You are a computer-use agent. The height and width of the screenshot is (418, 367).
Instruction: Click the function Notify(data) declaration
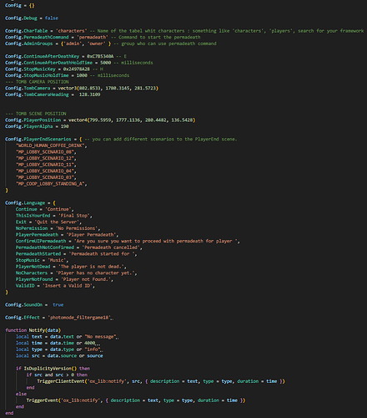[x=33, y=330]
